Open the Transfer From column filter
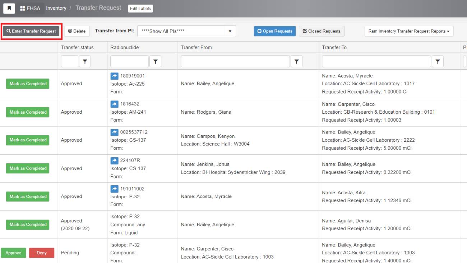Image resolution: width=467 pixels, height=263 pixels. [296, 62]
